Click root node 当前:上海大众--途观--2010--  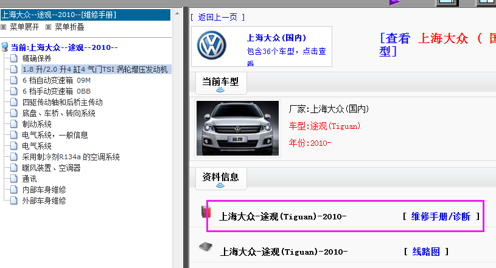point(65,47)
